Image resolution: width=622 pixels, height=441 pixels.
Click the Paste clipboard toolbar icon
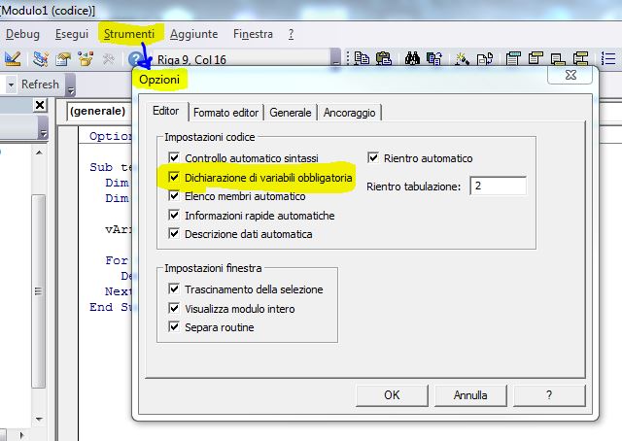pyautogui.click(x=384, y=58)
